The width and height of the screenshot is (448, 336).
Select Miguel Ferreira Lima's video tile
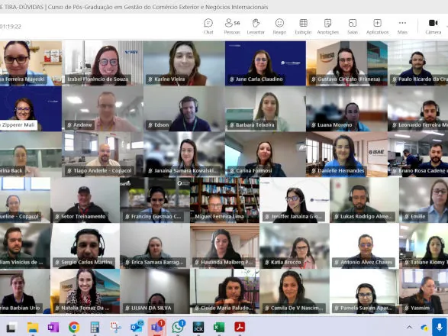coord(224,200)
